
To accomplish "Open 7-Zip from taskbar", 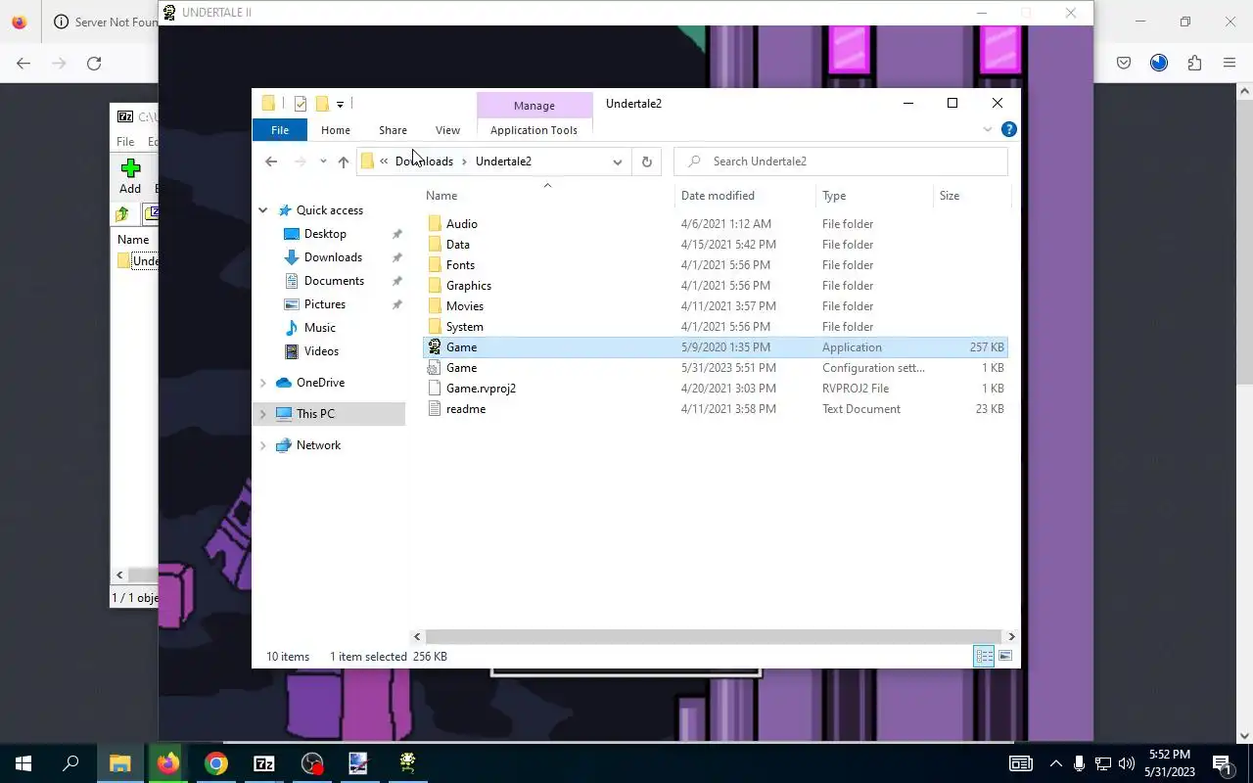I will pos(263,763).
